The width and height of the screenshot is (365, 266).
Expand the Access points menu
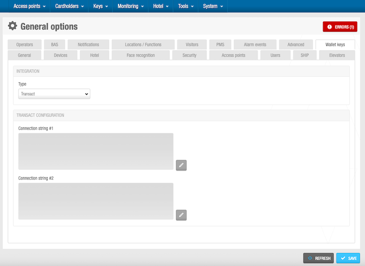tap(30, 6)
